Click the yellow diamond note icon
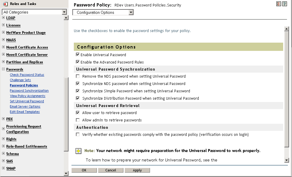 (x=78, y=151)
